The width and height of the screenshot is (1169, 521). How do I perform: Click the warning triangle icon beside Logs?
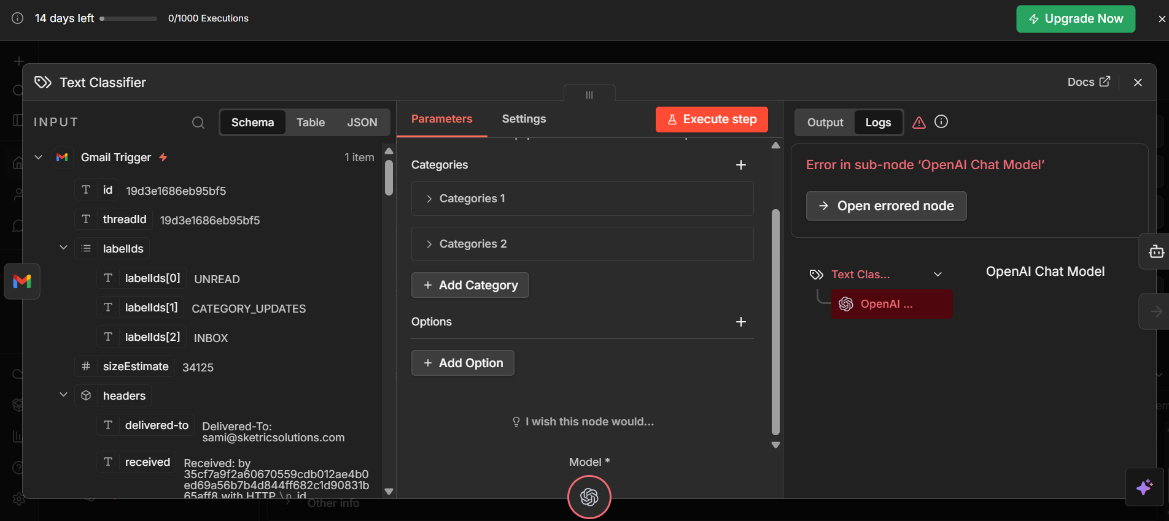pos(919,123)
